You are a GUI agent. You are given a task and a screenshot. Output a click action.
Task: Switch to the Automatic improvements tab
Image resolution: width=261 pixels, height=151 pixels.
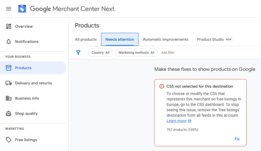coord(166,39)
